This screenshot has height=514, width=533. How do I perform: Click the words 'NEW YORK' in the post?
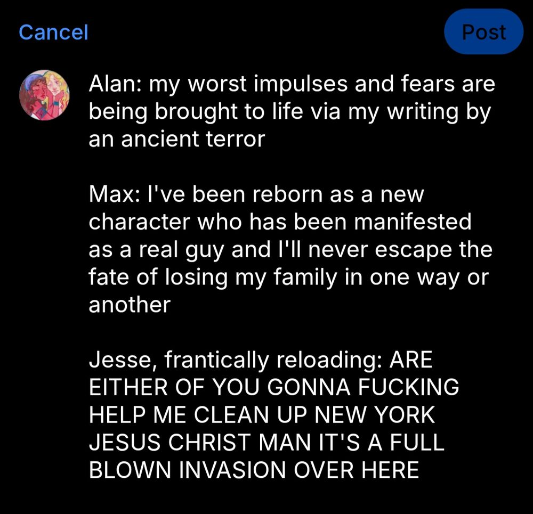[x=374, y=415]
